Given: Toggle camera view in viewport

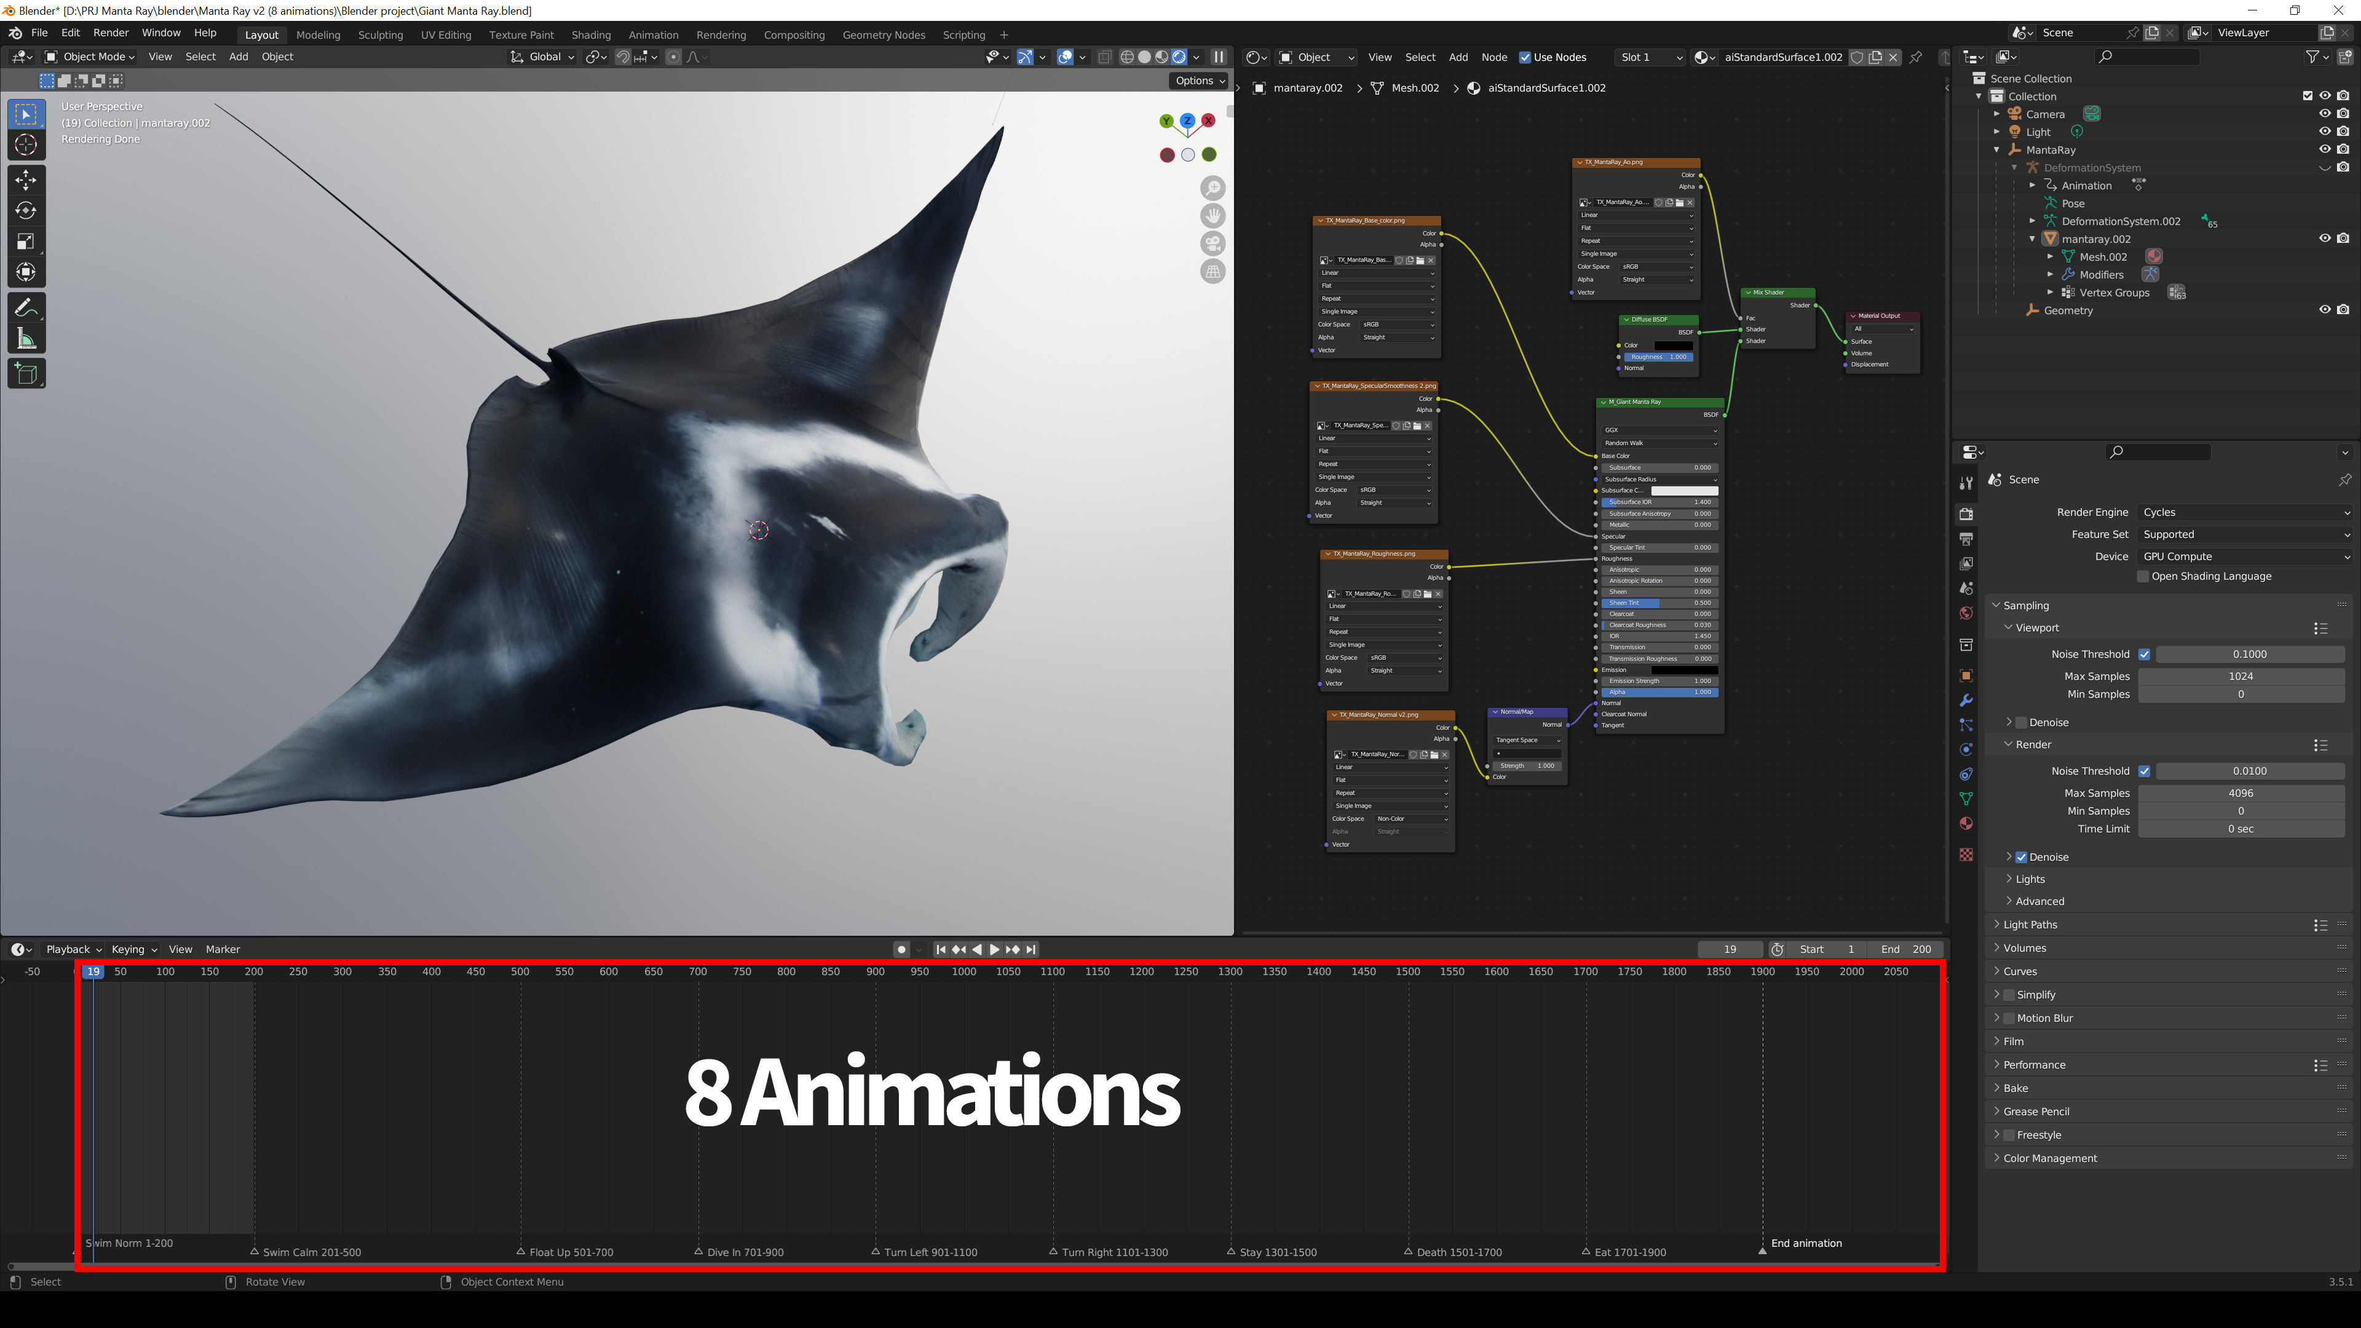Looking at the screenshot, I should click(1212, 244).
